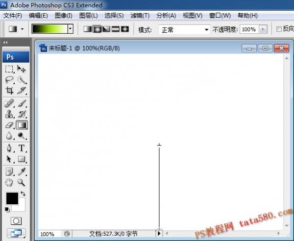Open the 视图(V) menu
This screenshot has height=241, width=294.
click(193, 16)
